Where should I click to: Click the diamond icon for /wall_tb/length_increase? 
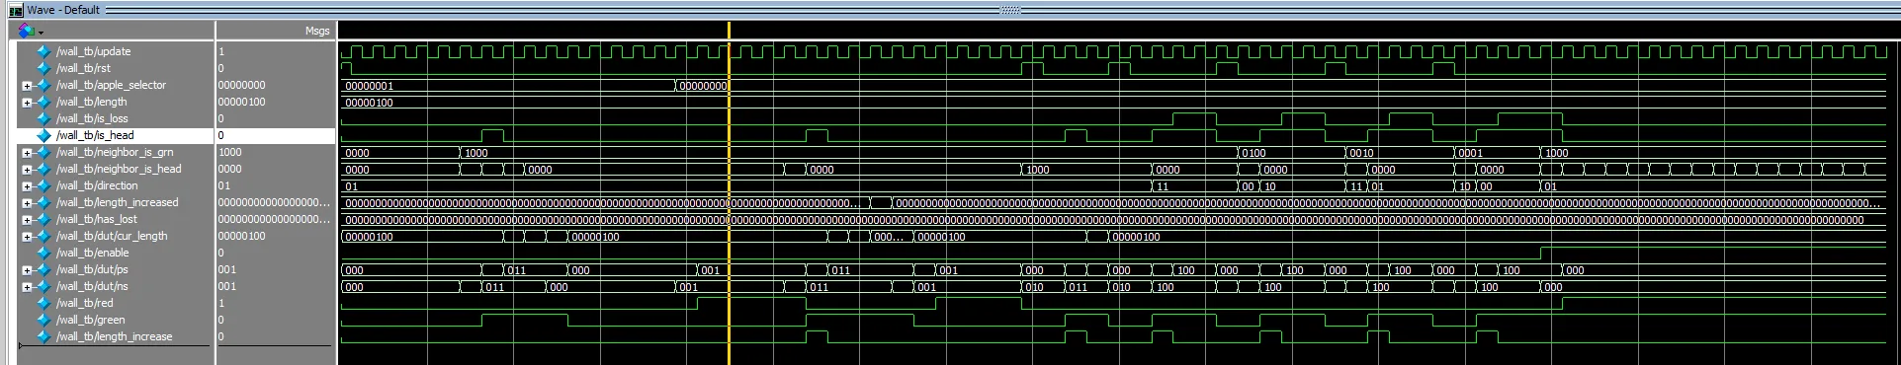tap(43, 336)
